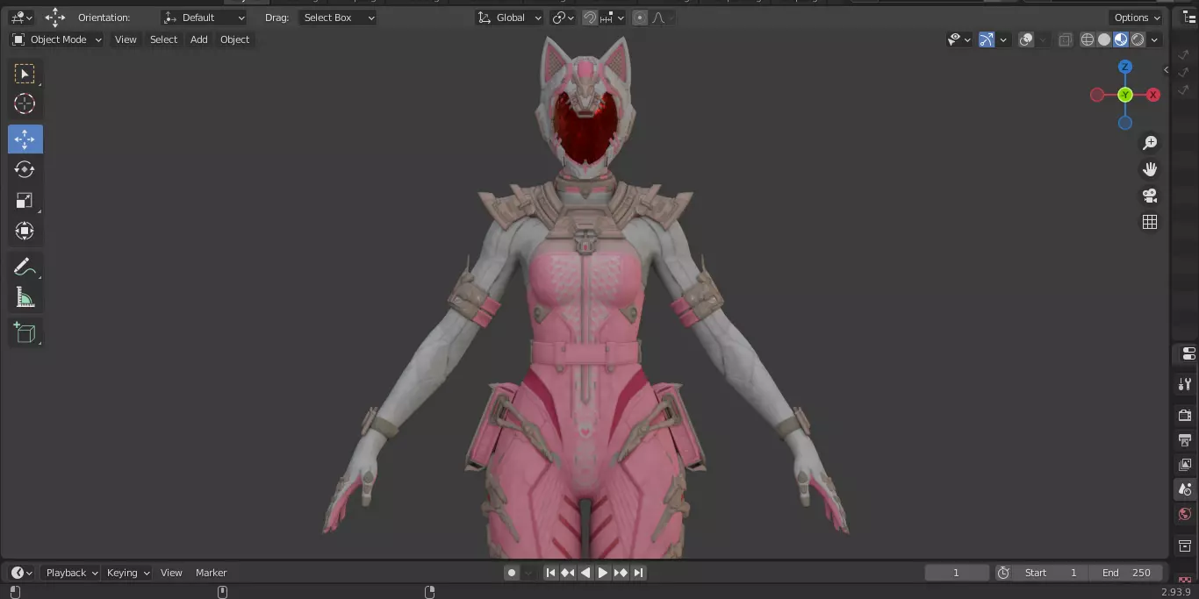Open the timeline editor type menu
The height and width of the screenshot is (599, 1199).
click(21, 573)
